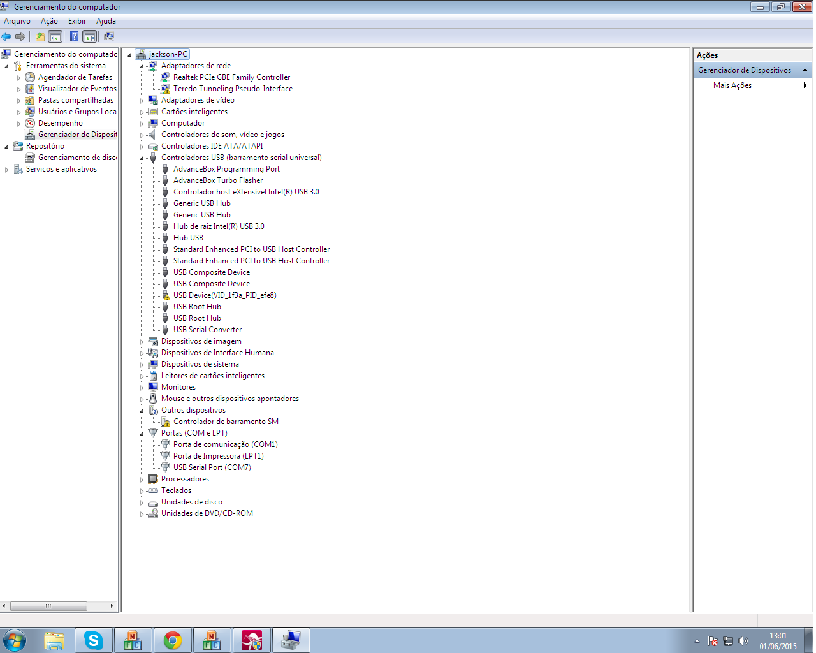Select Dispositivos de Interface Humana category
Screen dimensions: 816x653
coord(217,353)
